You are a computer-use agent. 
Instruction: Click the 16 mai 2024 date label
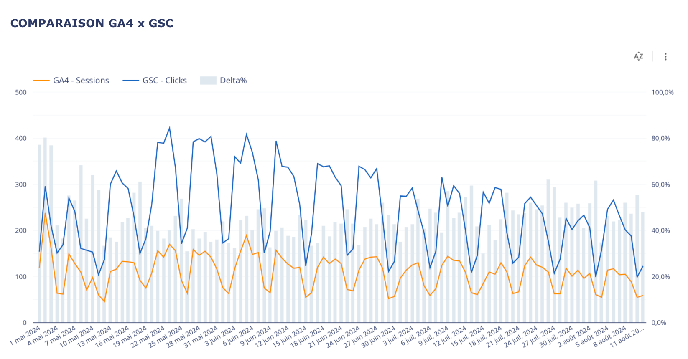coord(112,336)
